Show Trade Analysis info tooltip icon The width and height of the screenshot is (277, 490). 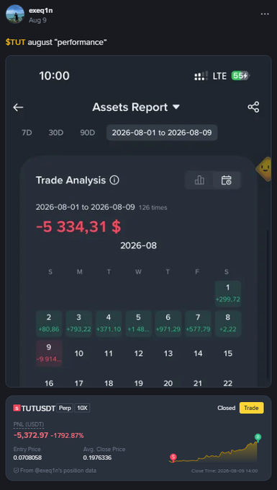pos(114,180)
